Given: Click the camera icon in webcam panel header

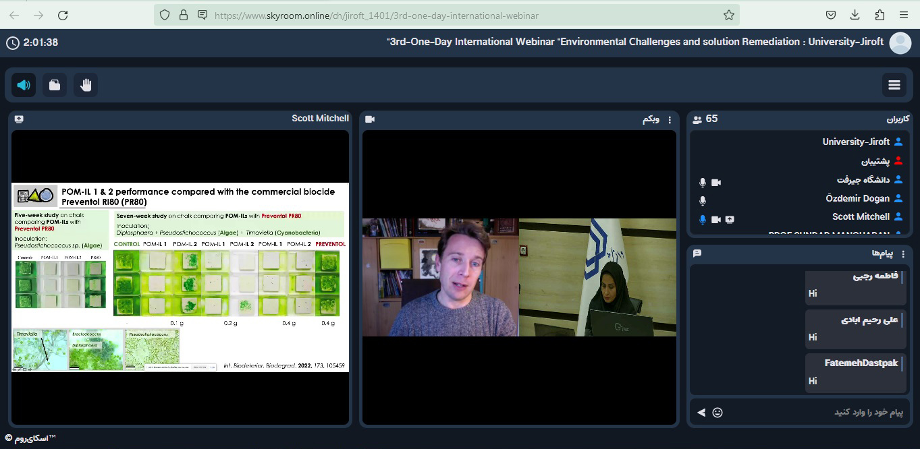Looking at the screenshot, I should pyautogui.click(x=370, y=119).
